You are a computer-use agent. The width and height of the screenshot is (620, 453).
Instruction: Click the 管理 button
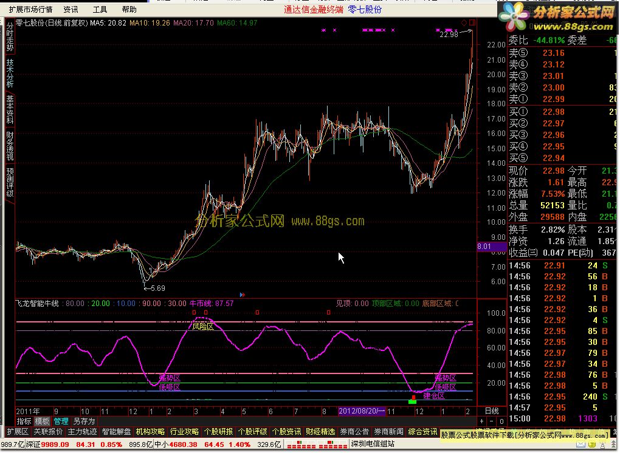click(61, 421)
